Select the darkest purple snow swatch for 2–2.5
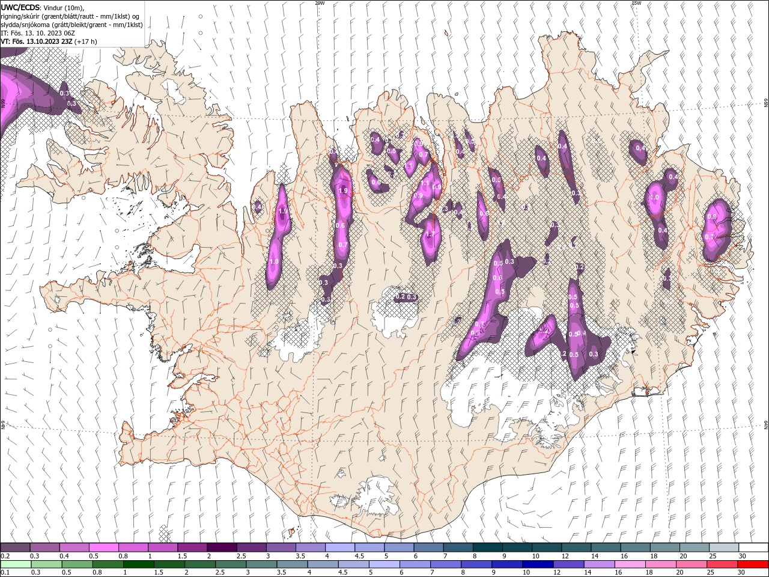The image size is (769, 577). 222,548
